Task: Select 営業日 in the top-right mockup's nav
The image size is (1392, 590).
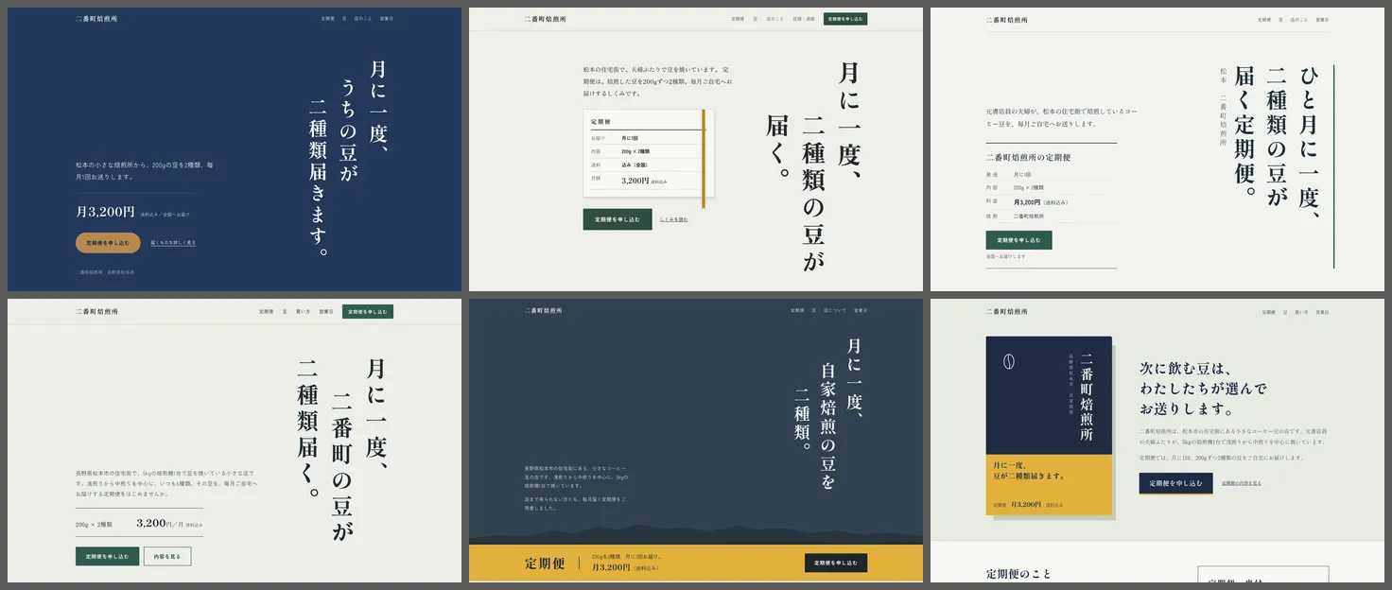Action: [x=1323, y=19]
